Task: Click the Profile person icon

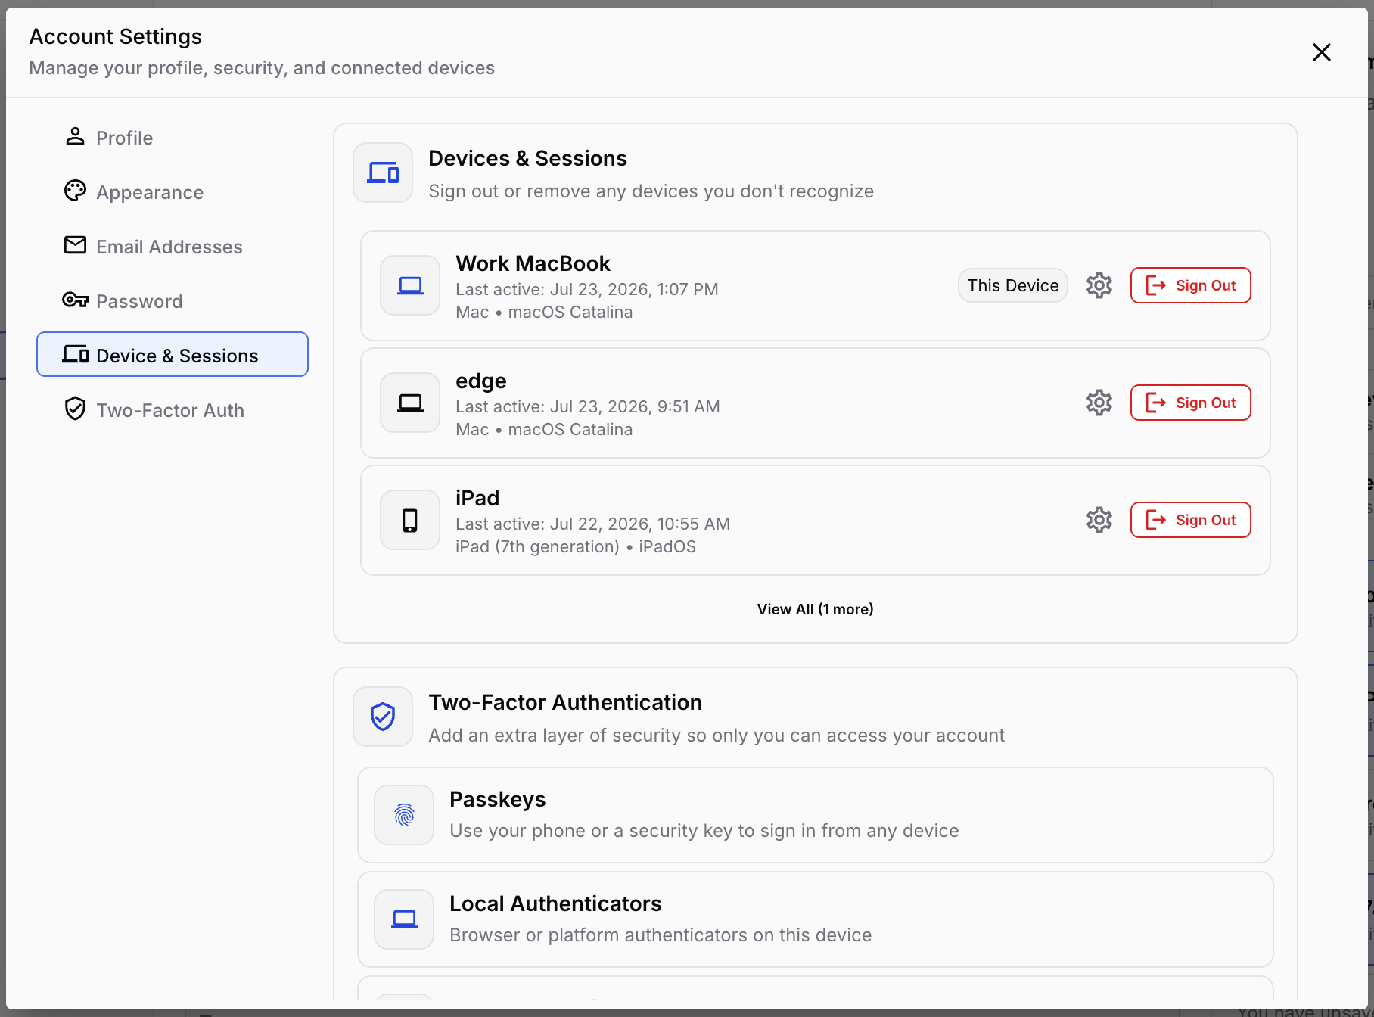Action: click(75, 137)
